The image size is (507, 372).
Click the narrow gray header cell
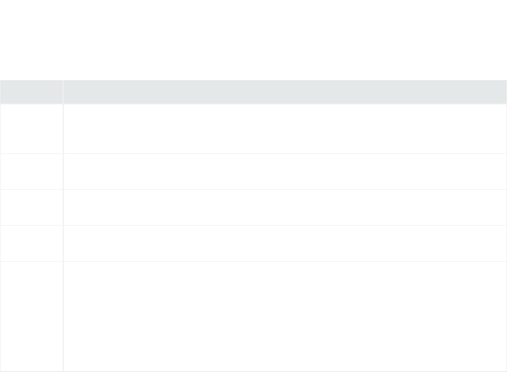tap(31, 92)
